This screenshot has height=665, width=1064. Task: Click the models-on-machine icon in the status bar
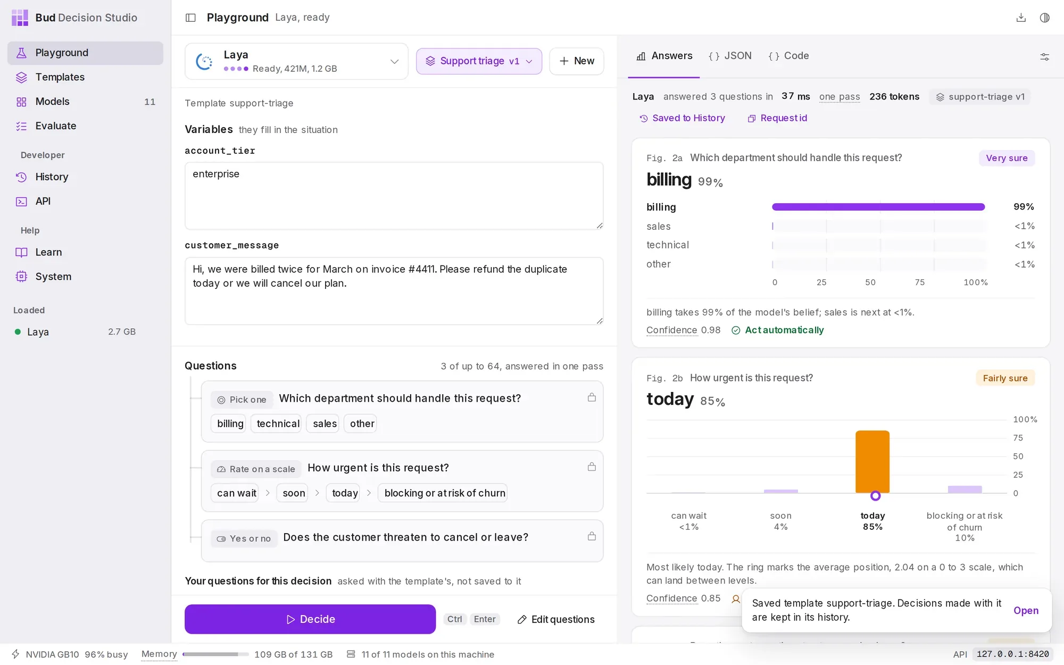(x=351, y=654)
